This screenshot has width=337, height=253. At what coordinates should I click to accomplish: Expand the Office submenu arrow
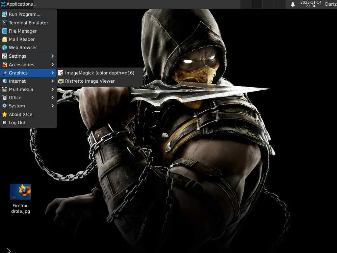[x=52, y=98]
